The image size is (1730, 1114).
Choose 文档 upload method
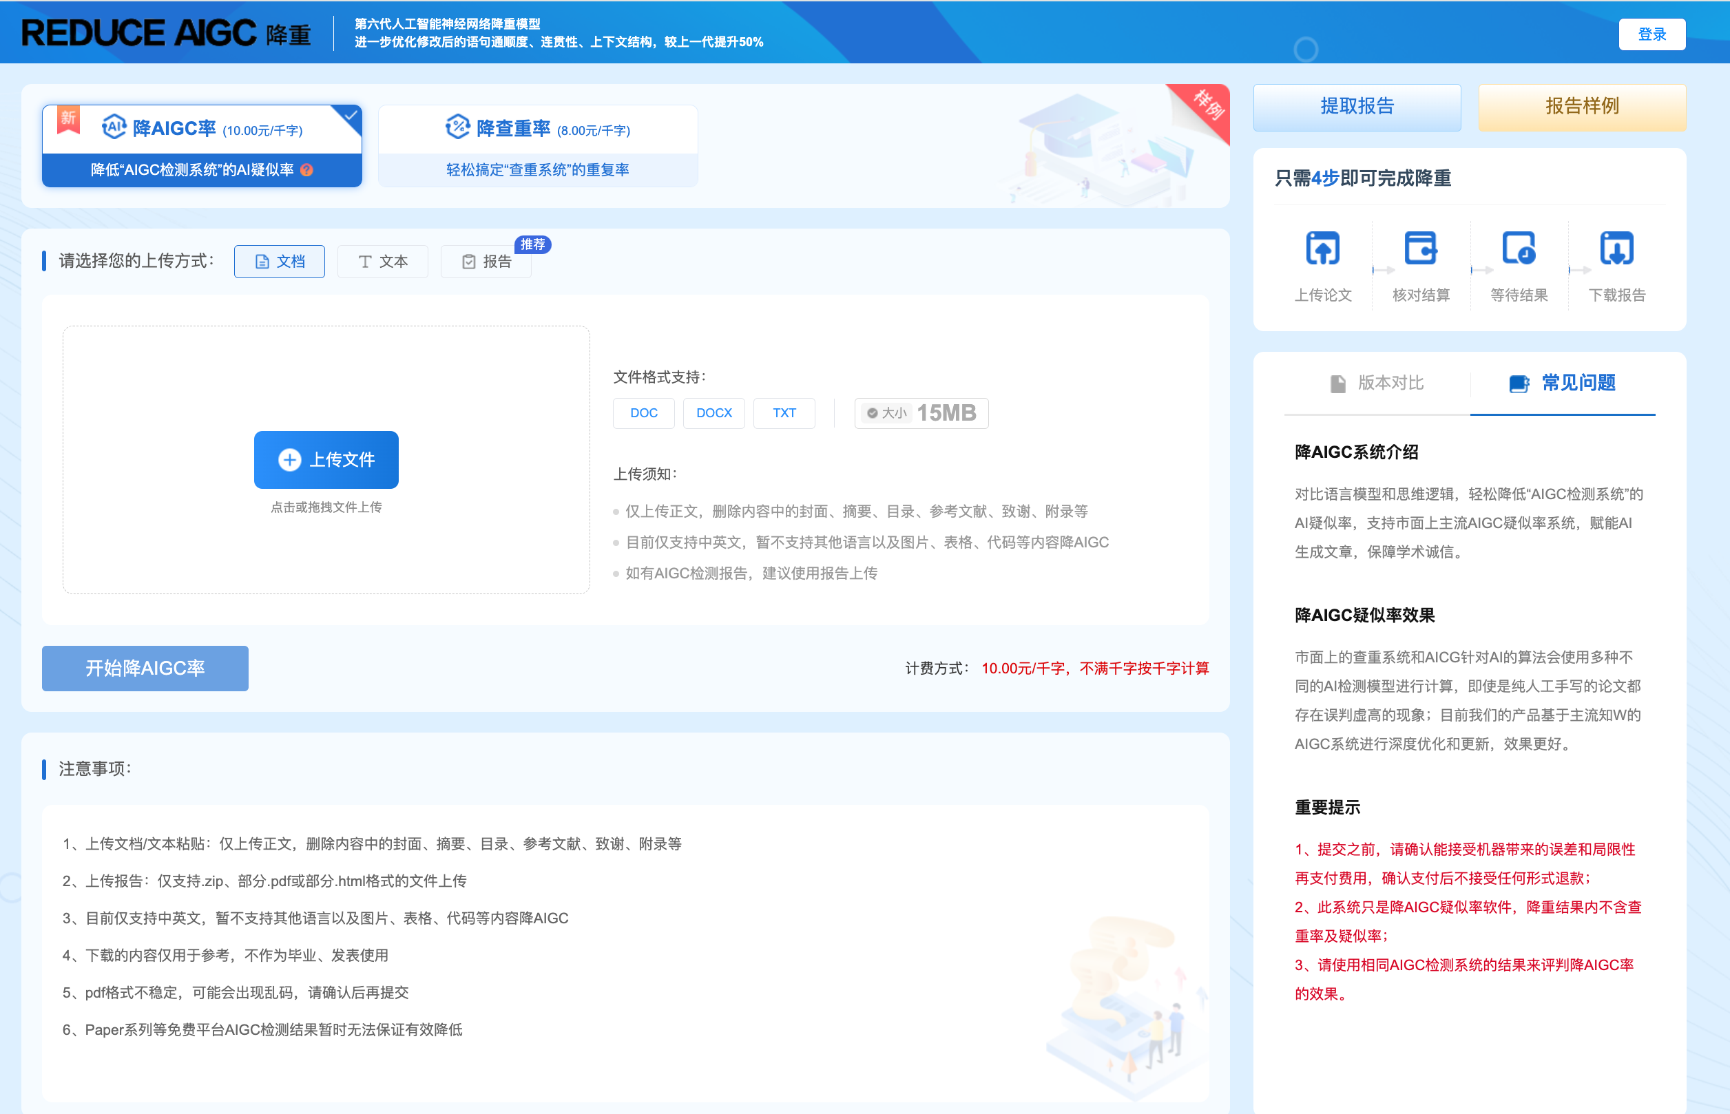pos(280,262)
